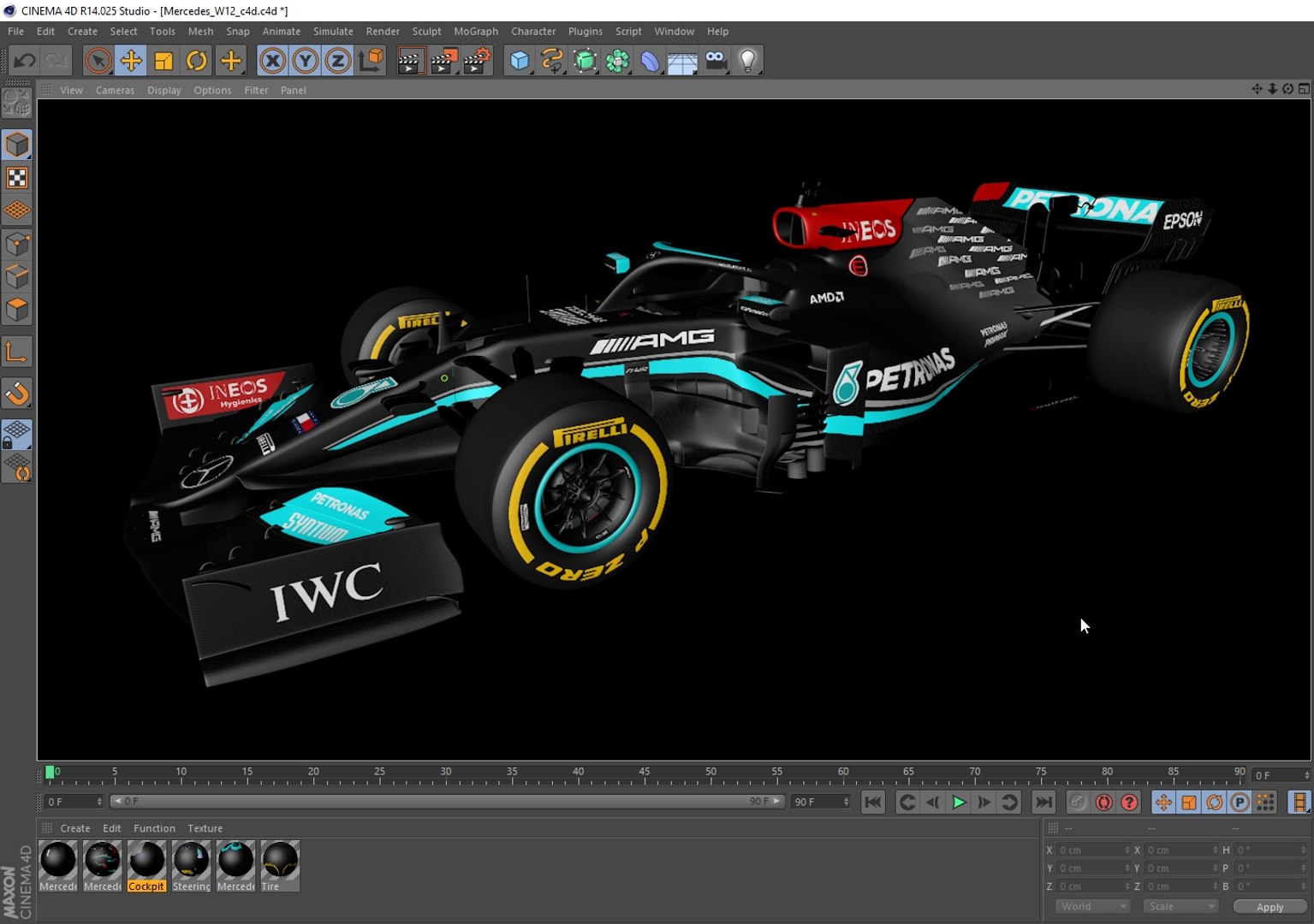This screenshot has height=924, width=1314.
Task: Open the material manager Texture menu
Action: [x=205, y=828]
